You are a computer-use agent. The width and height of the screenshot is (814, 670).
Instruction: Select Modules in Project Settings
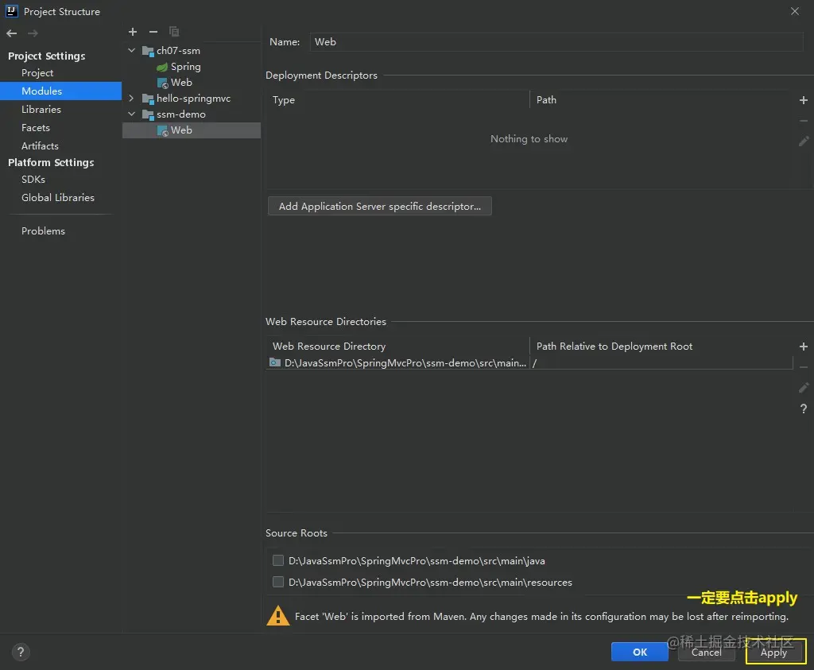(60, 91)
